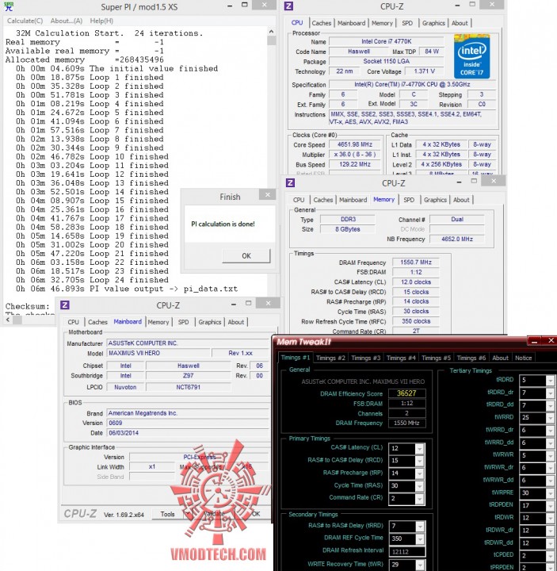The width and height of the screenshot is (557, 571).
Task: Close the Mem TweakIt window
Action: (x=551, y=341)
